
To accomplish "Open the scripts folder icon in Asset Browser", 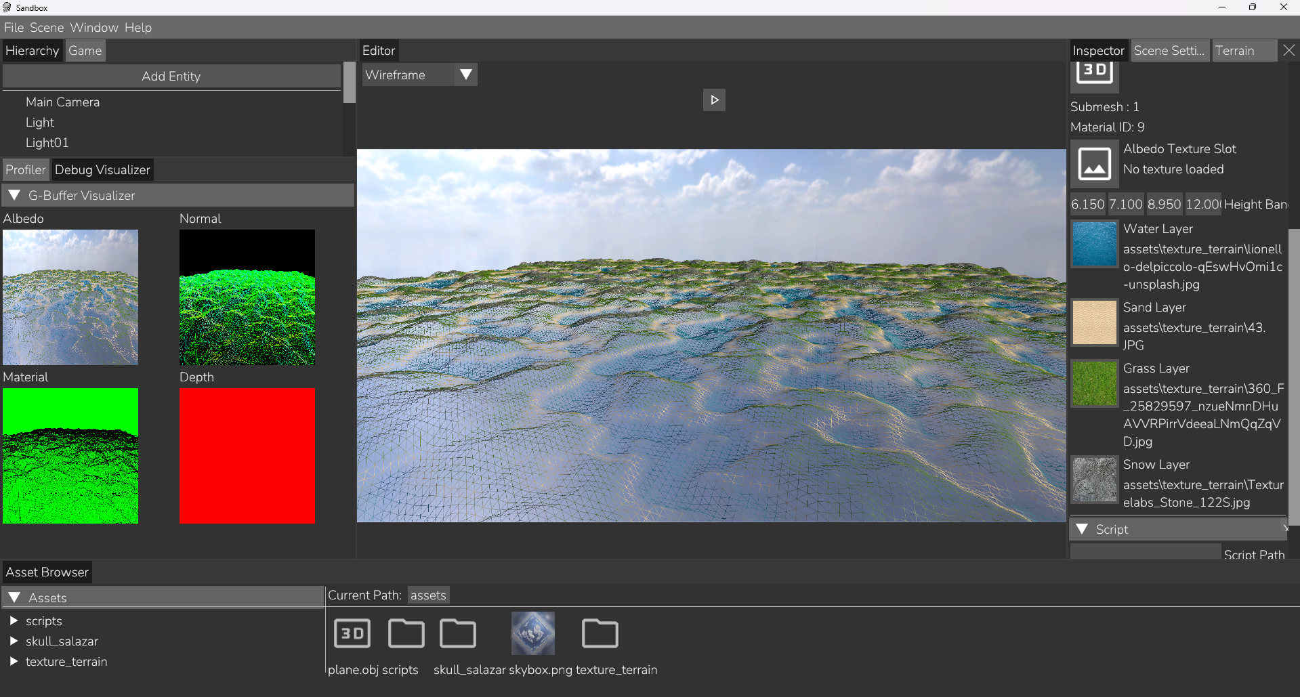I will coord(406,634).
